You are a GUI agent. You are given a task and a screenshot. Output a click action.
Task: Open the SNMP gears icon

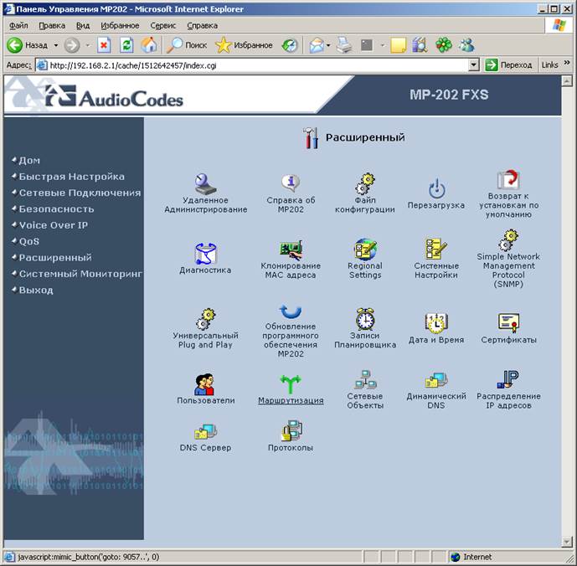click(508, 240)
